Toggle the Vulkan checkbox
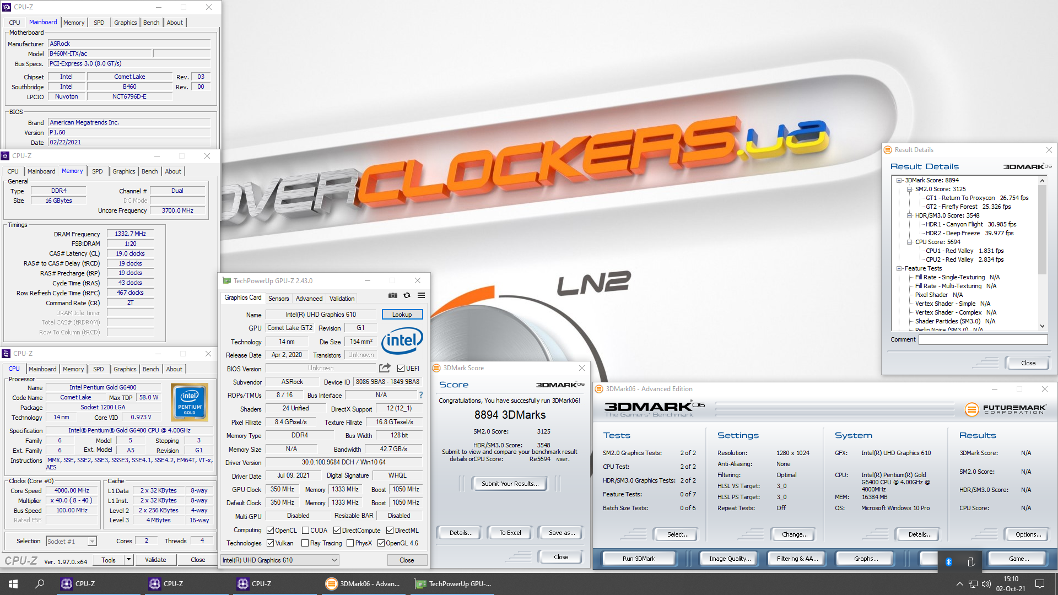The height and width of the screenshot is (595, 1058). pyautogui.click(x=270, y=543)
